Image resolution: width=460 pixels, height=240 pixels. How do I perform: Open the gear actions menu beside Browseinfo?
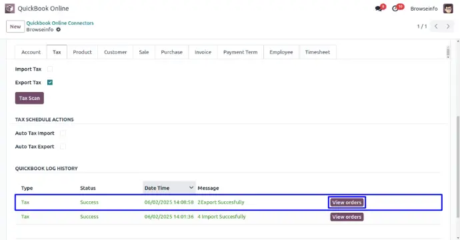coord(59,29)
